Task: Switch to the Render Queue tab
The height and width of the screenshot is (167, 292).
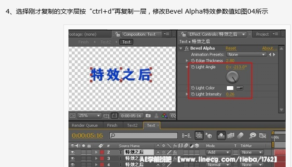Action: [85, 125]
